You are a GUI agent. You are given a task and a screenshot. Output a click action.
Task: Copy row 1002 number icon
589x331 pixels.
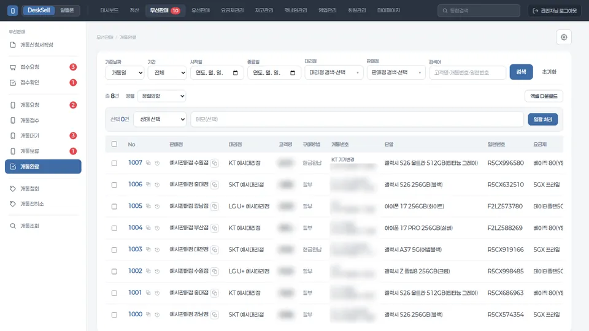(x=148, y=271)
